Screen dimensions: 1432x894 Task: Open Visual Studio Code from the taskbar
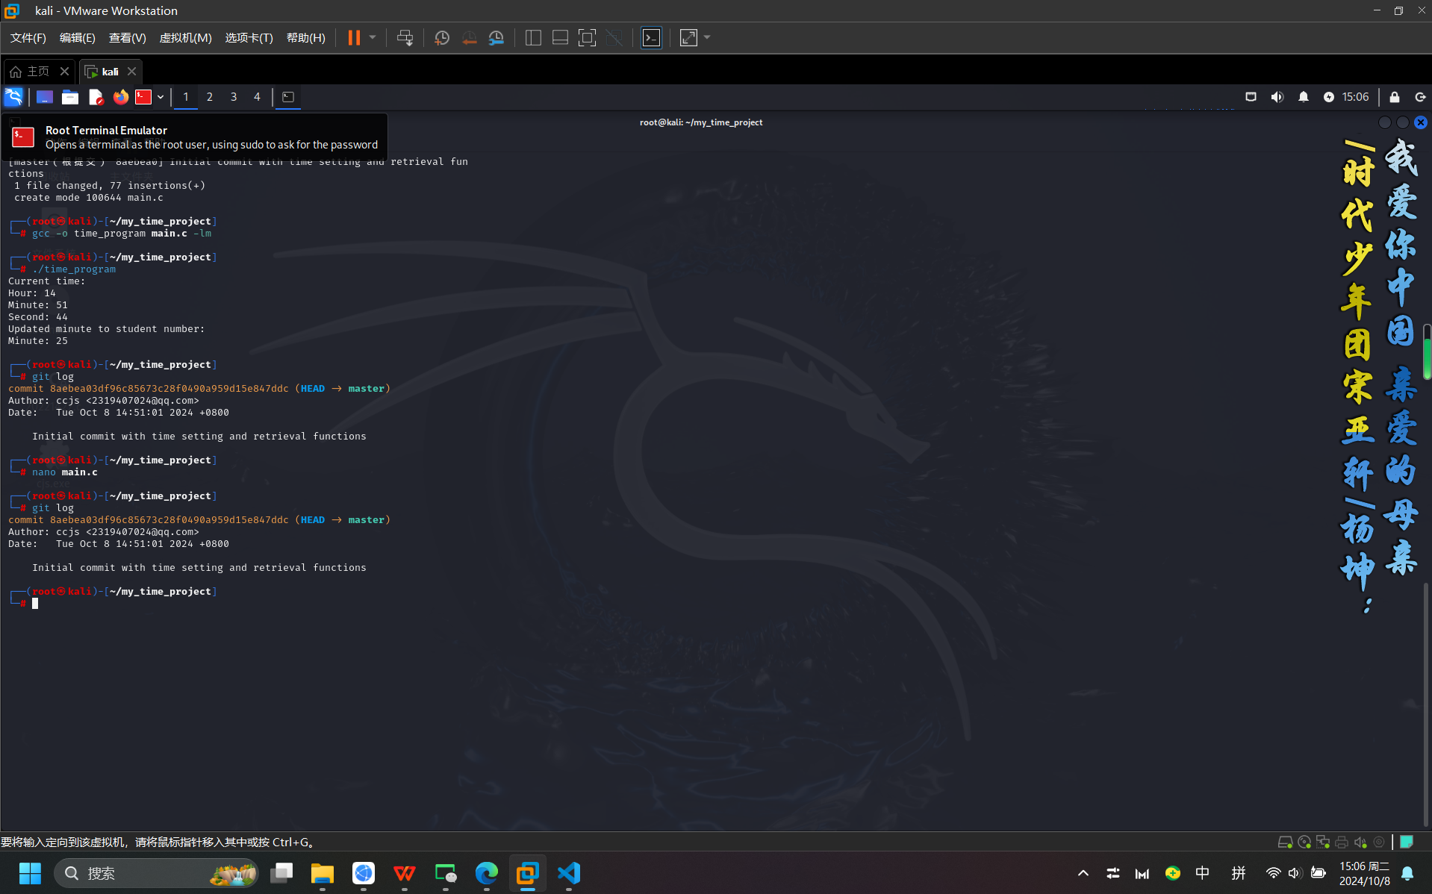569,873
